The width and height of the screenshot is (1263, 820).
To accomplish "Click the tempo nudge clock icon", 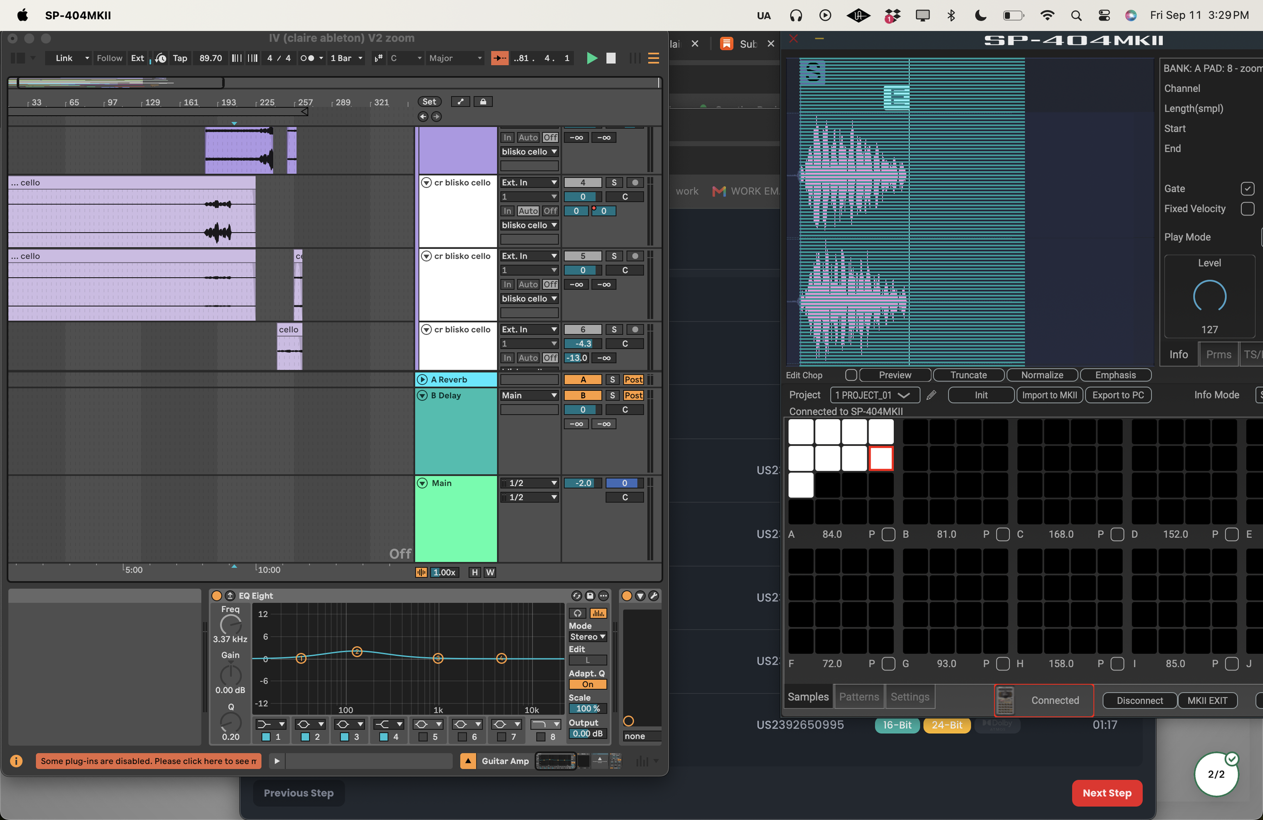I will click(161, 59).
